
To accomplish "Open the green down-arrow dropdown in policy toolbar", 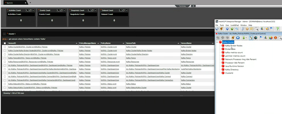I will (245, 38).
